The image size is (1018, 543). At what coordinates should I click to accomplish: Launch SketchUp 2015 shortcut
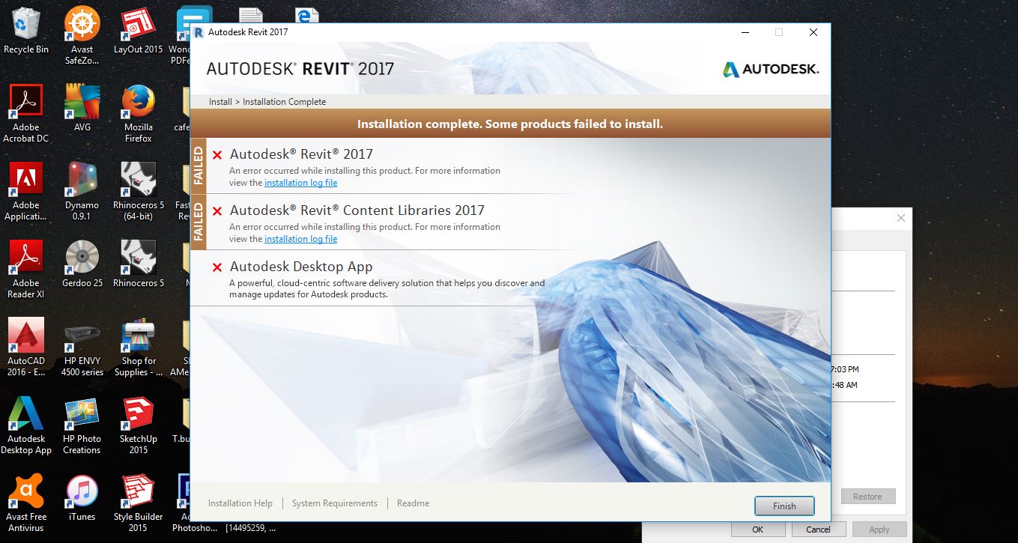(139, 425)
